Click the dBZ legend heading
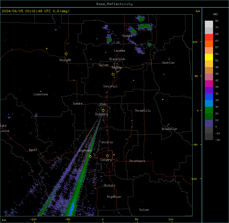The width and height of the screenshot is (229, 223). (215, 14)
